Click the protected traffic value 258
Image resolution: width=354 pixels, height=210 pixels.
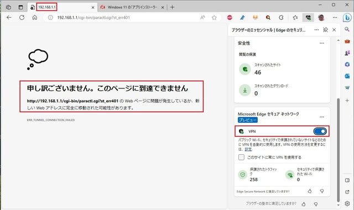click(253, 180)
